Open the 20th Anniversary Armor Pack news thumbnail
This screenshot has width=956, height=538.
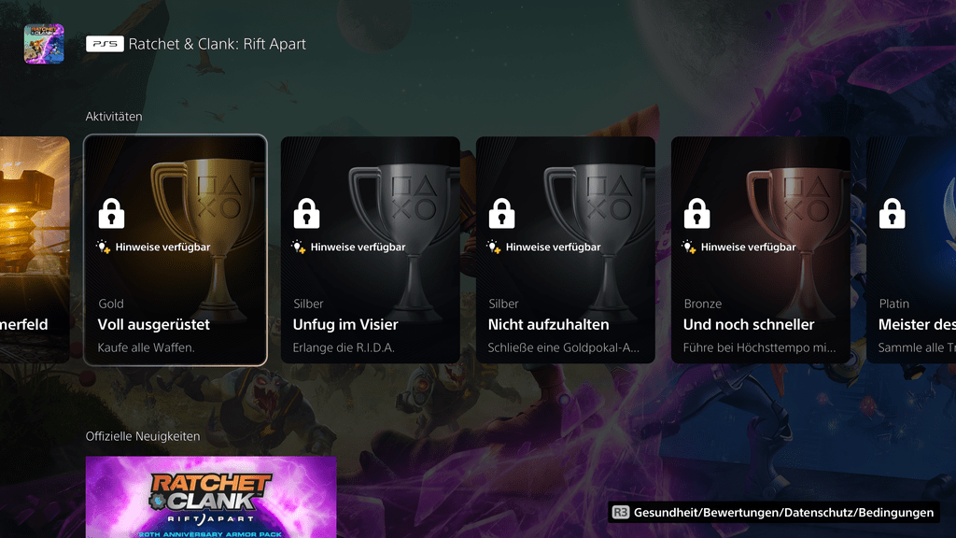(x=211, y=497)
